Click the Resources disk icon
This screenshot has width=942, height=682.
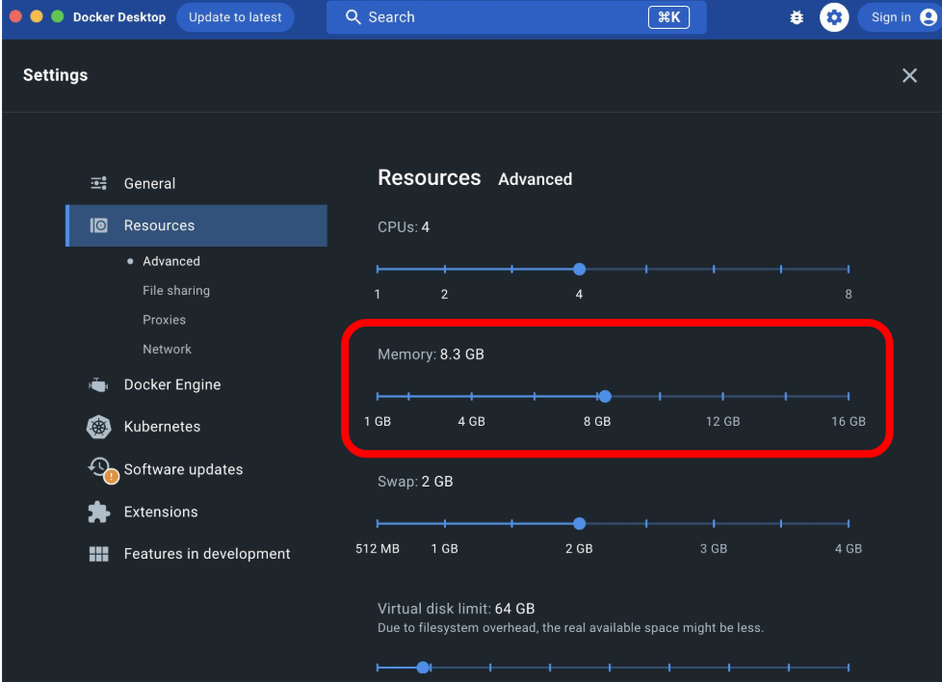[98, 225]
